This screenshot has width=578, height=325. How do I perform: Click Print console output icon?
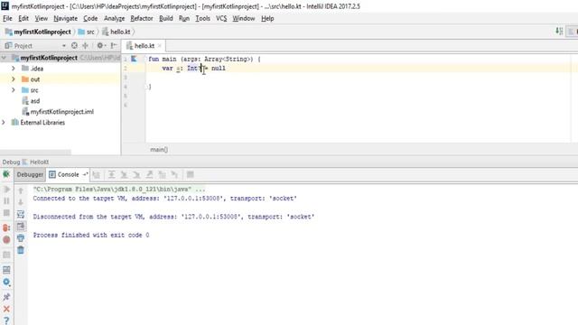[21, 238]
